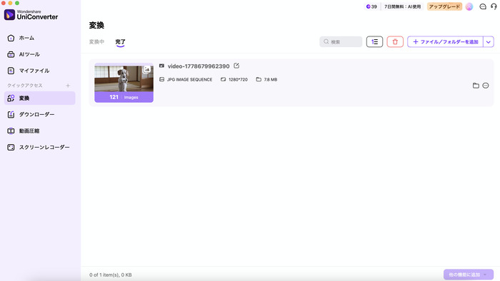This screenshot has height=281, width=500.
Task: Go to マイファイル section
Action: coord(39,71)
